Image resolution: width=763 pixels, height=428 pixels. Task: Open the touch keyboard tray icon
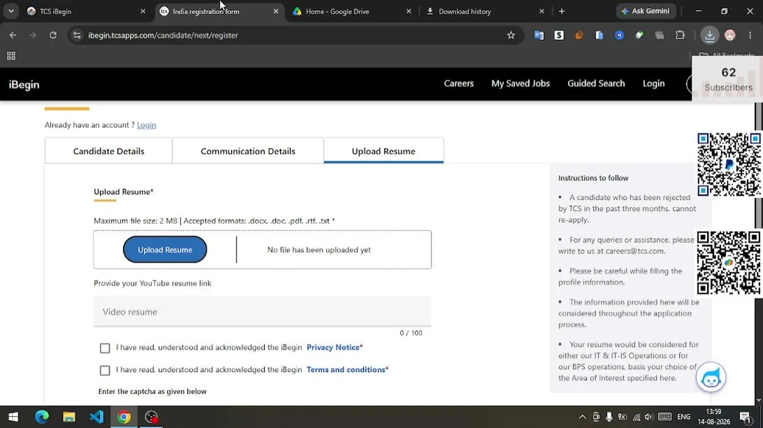665,417
